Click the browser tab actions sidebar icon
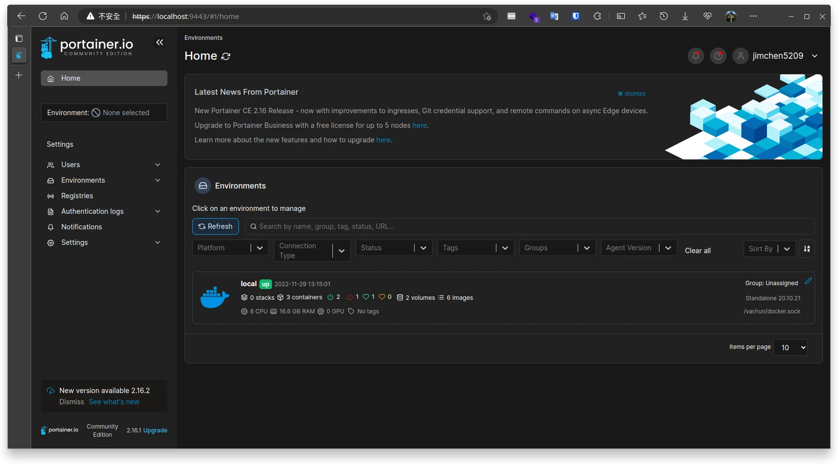Viewport: 838px width, 464px height. [19, 38]
